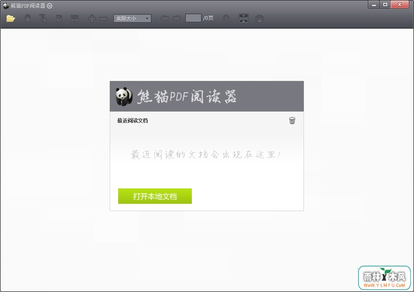Click the page number input field
The image size is (414, 292).
[193, 18]
